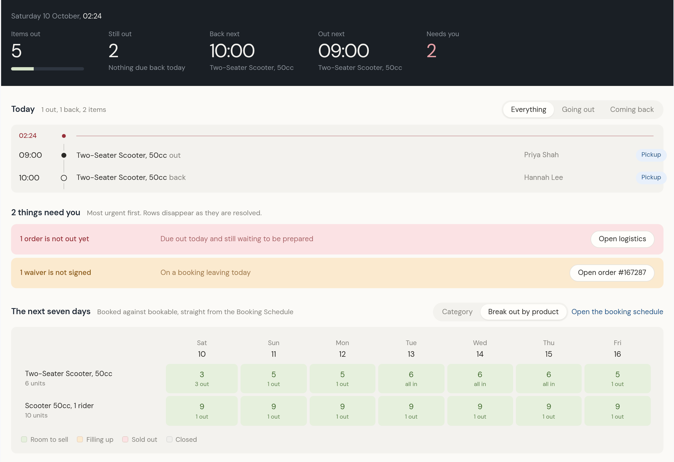The height and width of the screenshot is (462, 674).
Task: Click the Room to sell legend swatch
Action: (24, 439)
